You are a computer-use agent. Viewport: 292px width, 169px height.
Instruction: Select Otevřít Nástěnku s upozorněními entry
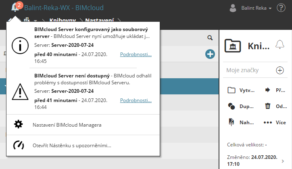click(72, 146)
